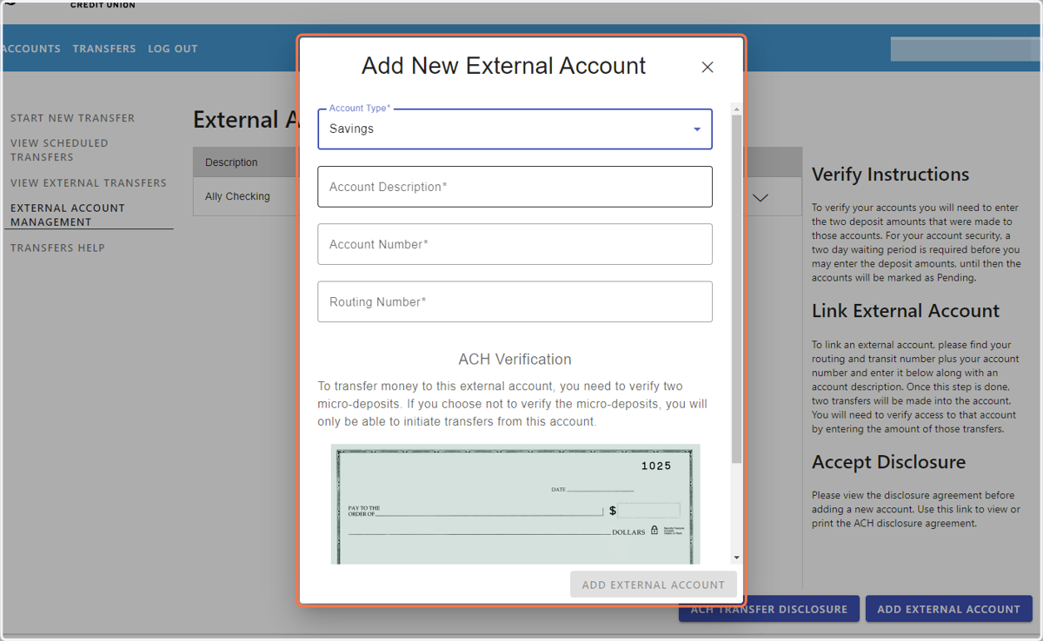Click the sample check image
Screen dimensions: 1043x641
(x=515, y=505)
